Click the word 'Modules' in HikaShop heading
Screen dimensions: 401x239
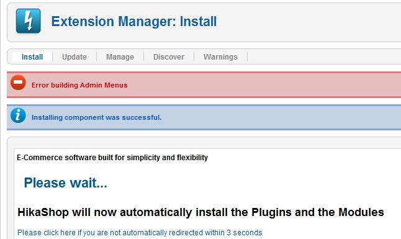pyautogui.click(x=361, y=212)
